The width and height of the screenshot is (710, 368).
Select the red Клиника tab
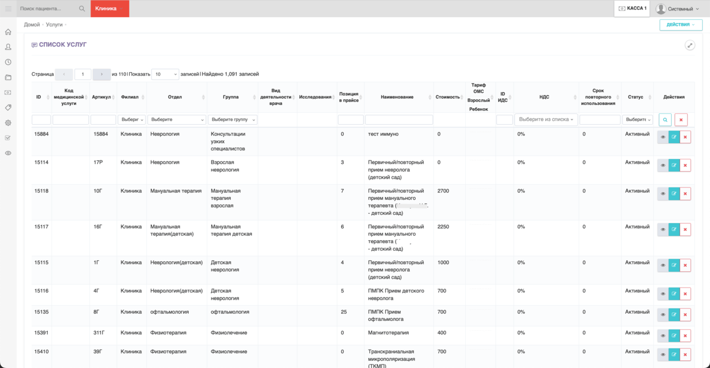110,9
